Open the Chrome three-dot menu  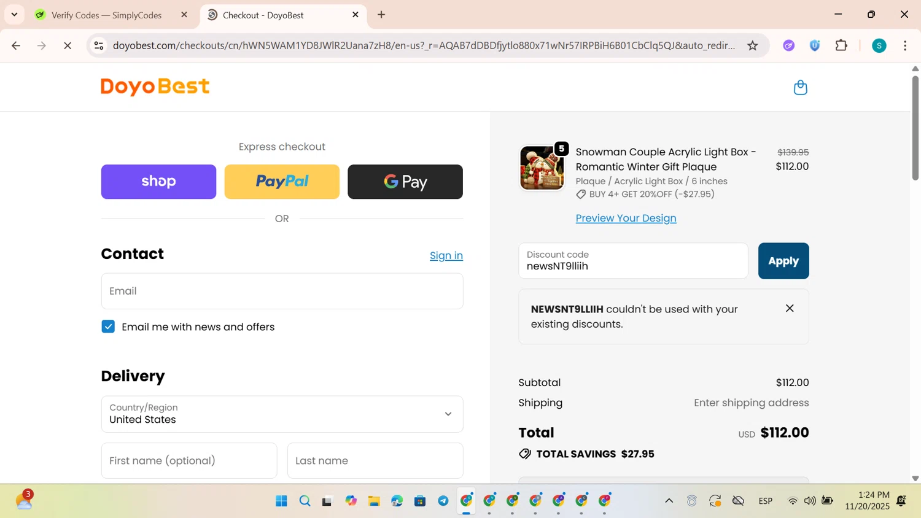coord(905,45)
